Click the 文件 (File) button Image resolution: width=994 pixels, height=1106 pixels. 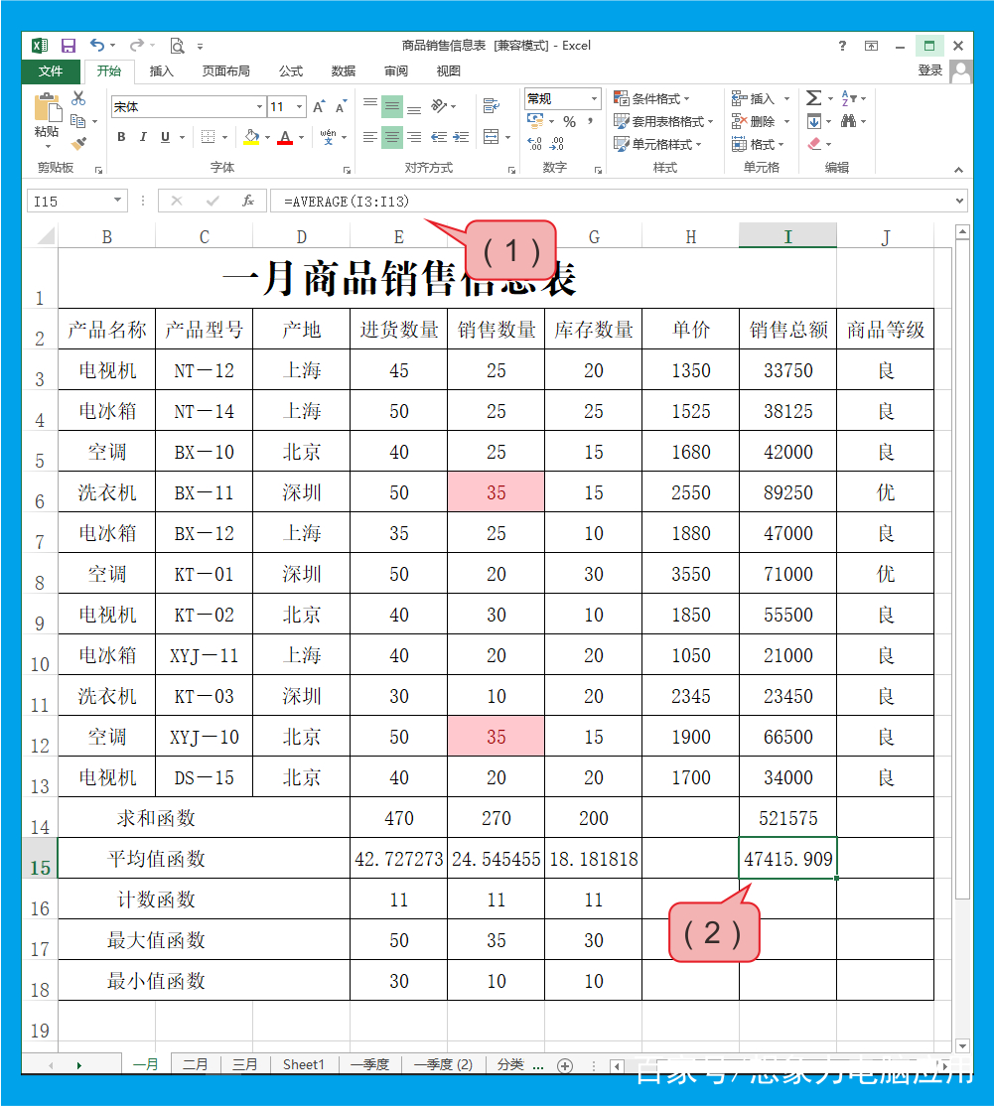pyautogui.click(x=52, y=70)
